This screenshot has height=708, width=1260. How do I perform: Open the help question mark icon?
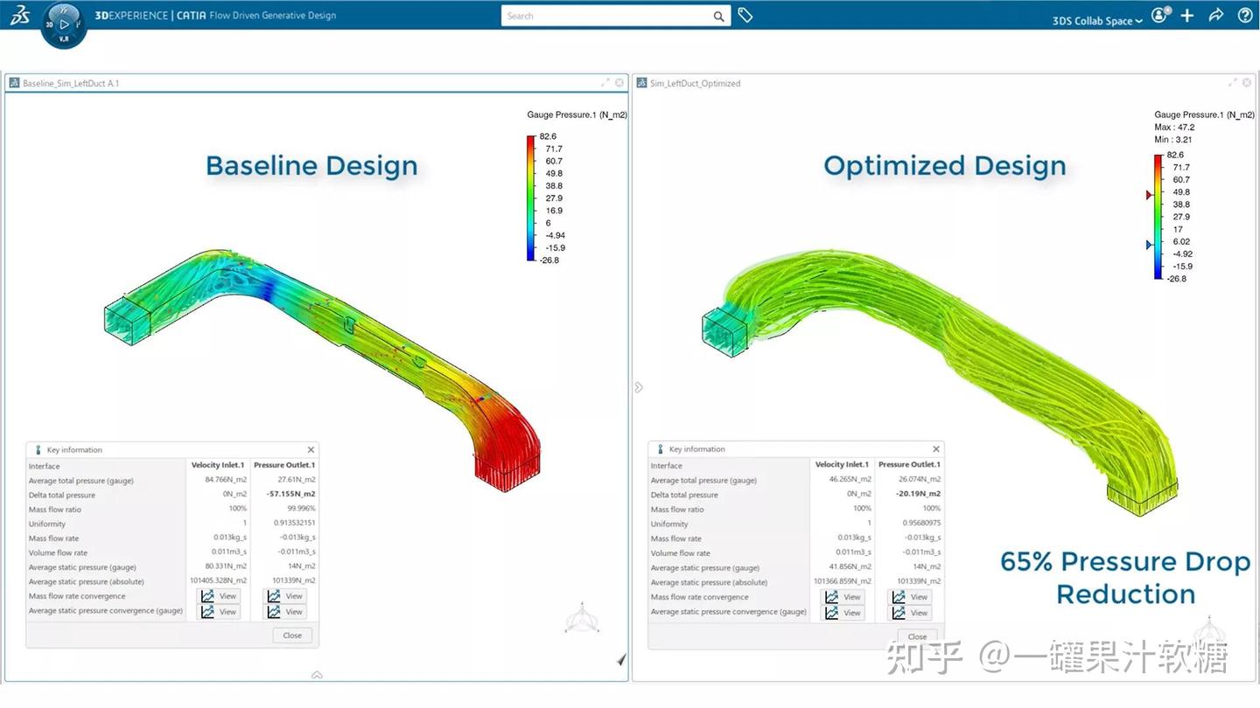[x=1245, y=16]
